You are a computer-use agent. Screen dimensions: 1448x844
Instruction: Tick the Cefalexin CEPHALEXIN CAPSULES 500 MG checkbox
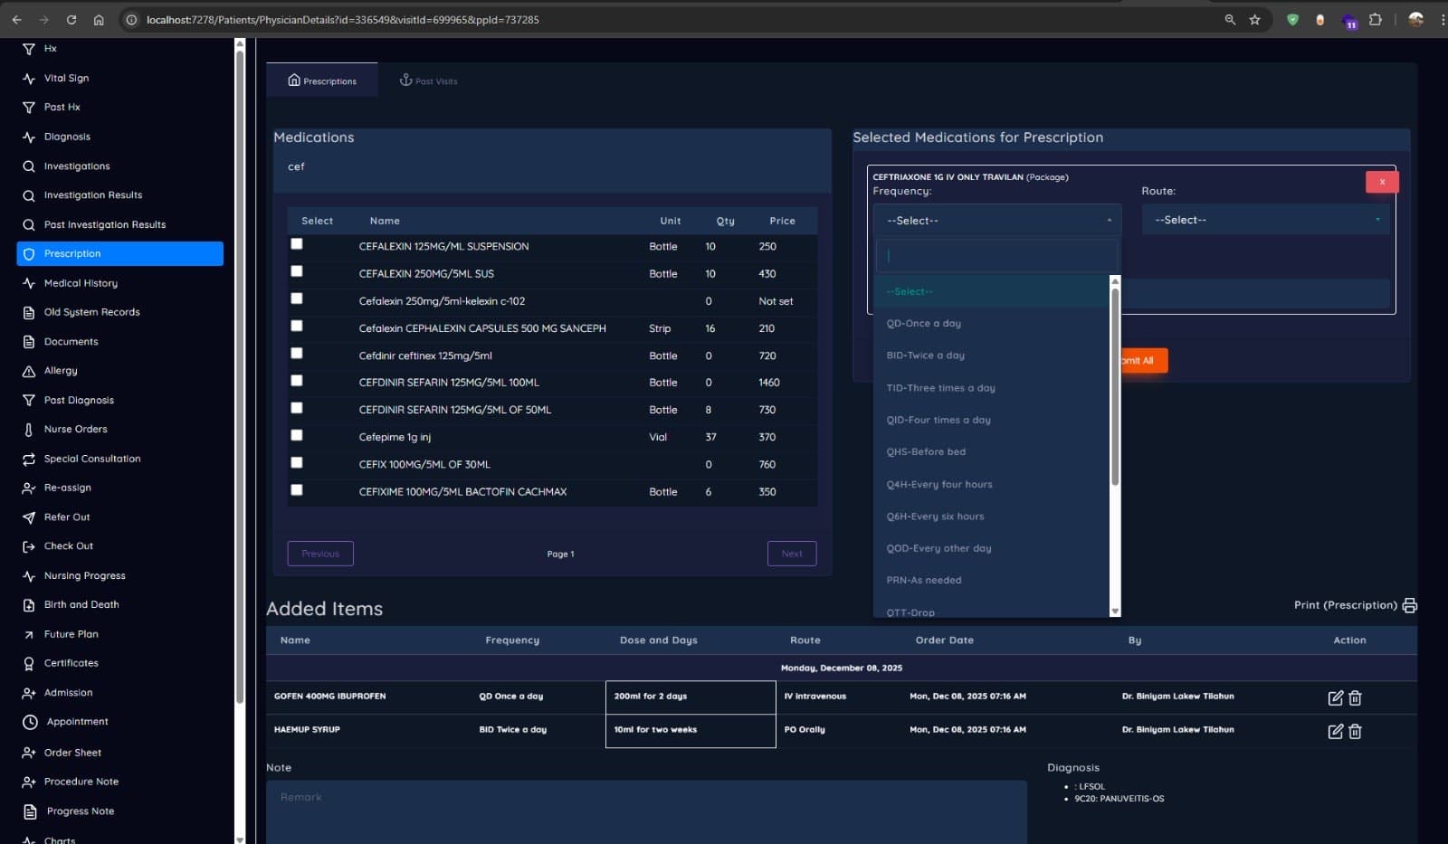(297, 326)
